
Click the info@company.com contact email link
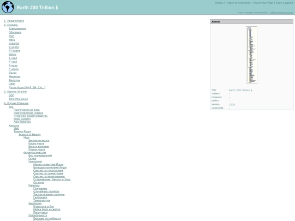[281, 13]
